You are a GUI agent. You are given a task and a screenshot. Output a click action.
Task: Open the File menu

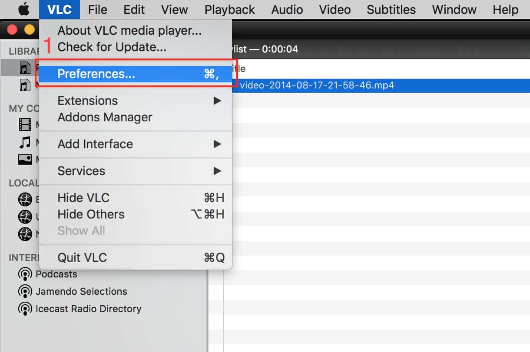[97, 9]
